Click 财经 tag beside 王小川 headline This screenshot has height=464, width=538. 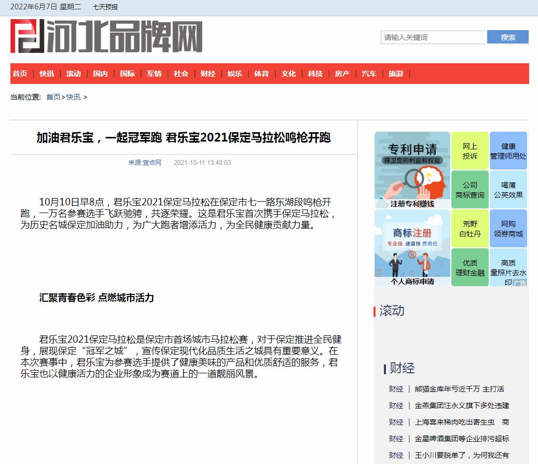pos(396,455)
